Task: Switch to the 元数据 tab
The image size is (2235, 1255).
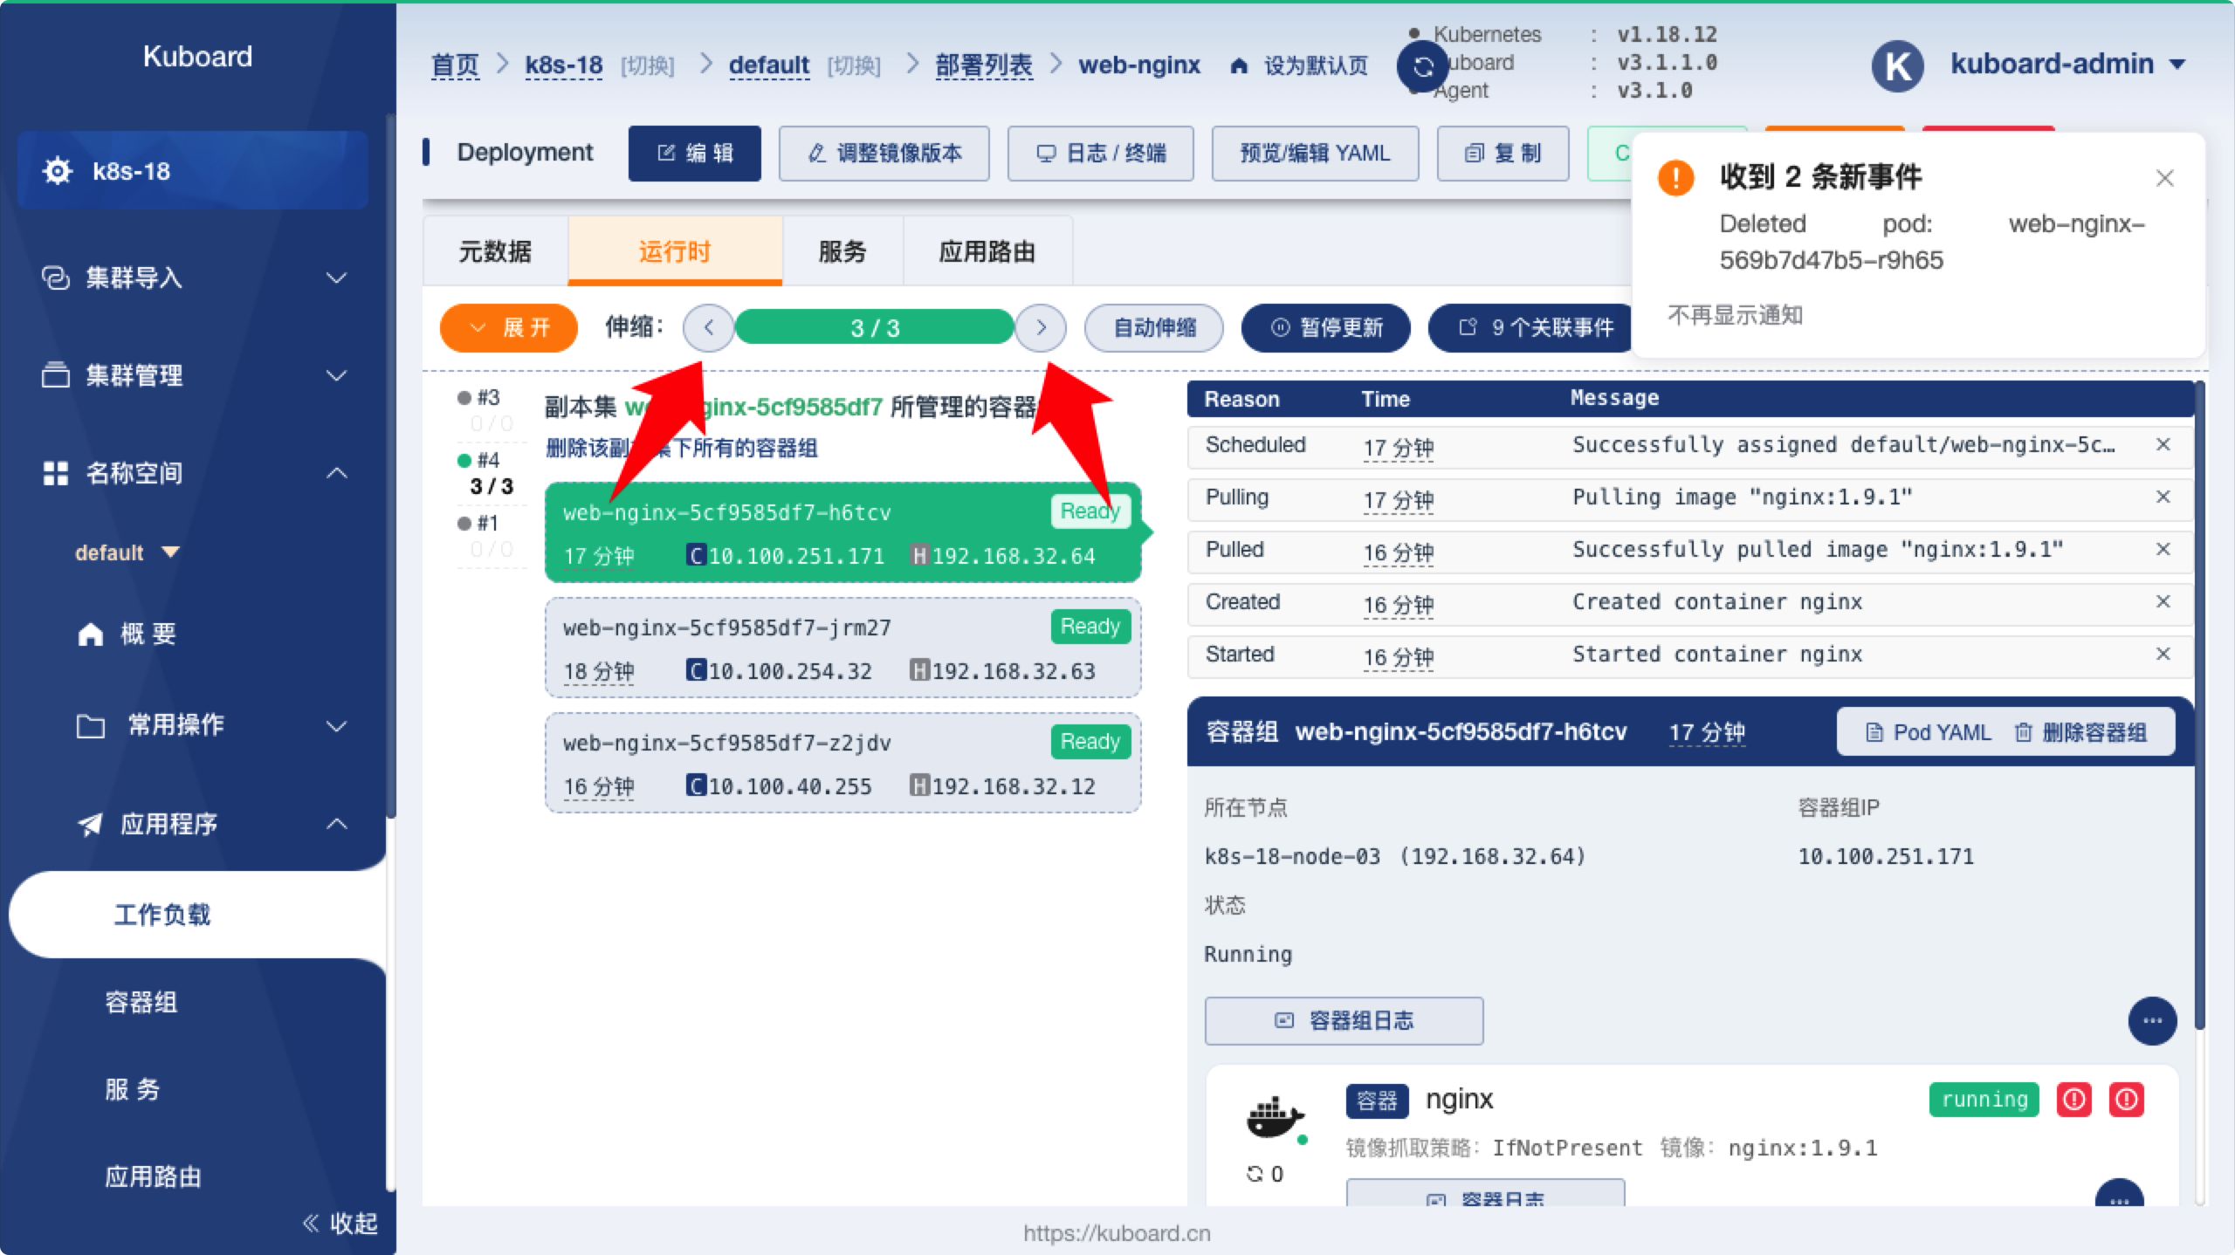Action: tap(495, 252)
